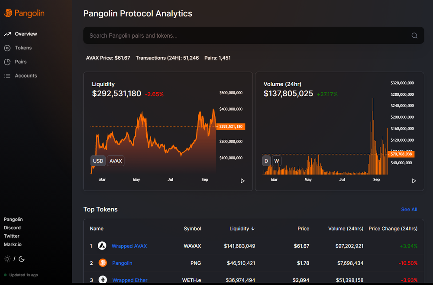Open the Tokens section via its circle icon
This screenshot has height=285, width=433.
point(7,48)
